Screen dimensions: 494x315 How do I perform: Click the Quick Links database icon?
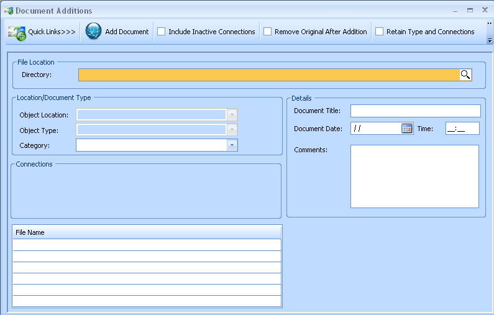[16, 32]
